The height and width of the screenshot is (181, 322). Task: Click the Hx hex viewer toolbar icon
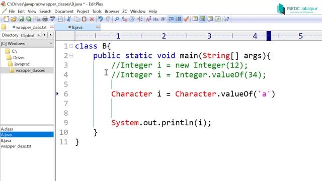(x=156, y=19)
